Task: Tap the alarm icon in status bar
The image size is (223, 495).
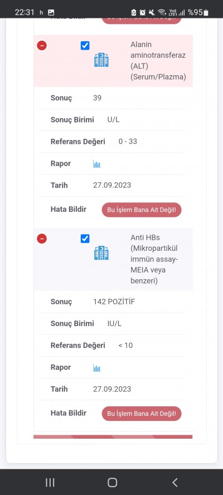Action: [x=143, y=13]
